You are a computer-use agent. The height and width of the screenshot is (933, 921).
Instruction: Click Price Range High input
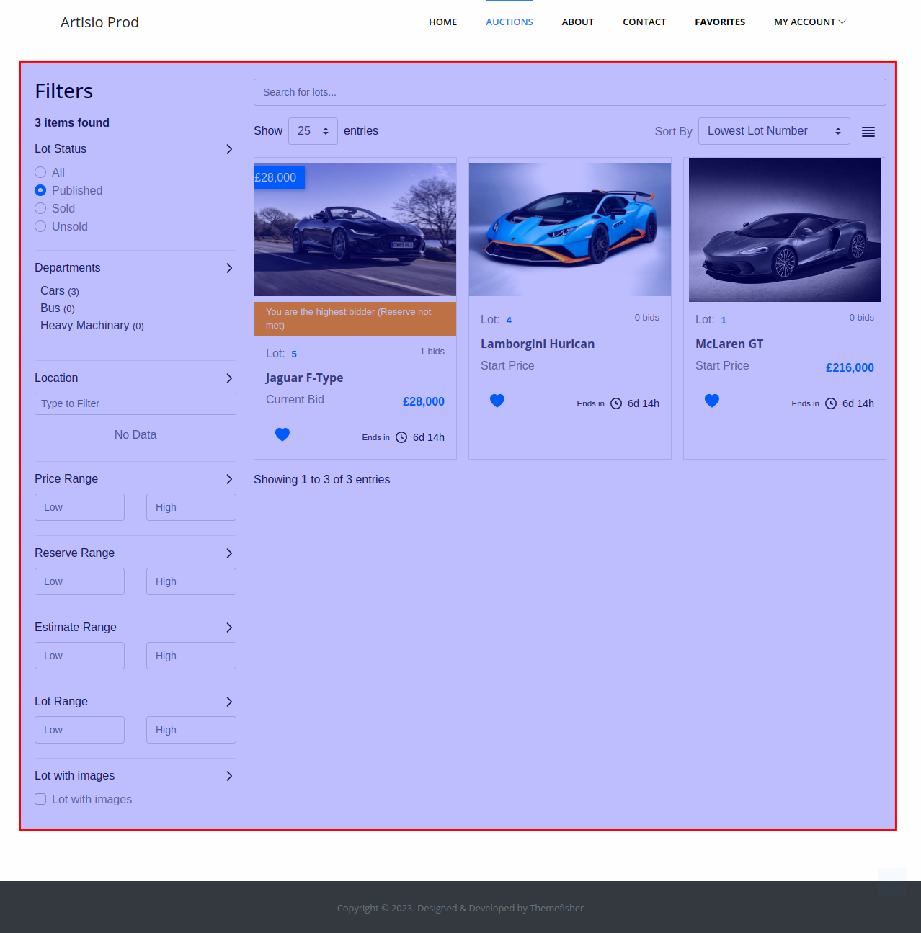point(191,507)
